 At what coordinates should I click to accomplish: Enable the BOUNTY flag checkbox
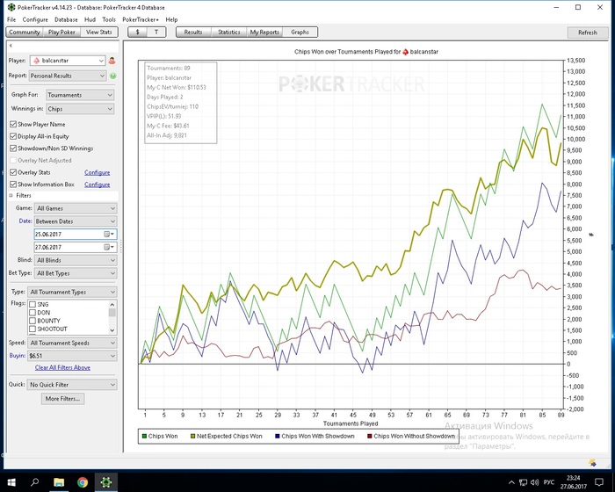[x=33, y=321]
